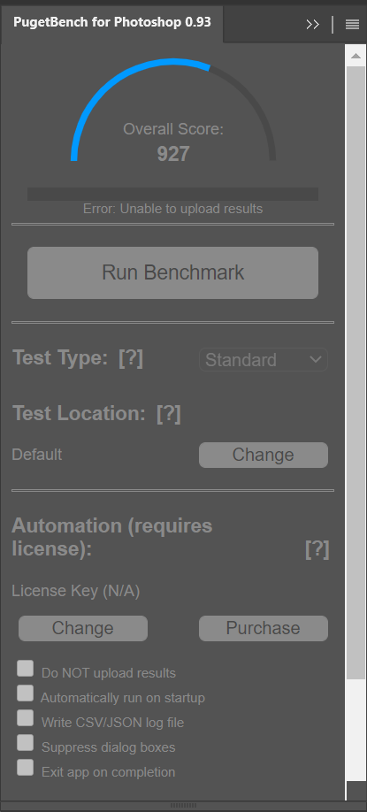Click the upload progress bar
Screen dimensions: 367x812
tap(173, 195)
